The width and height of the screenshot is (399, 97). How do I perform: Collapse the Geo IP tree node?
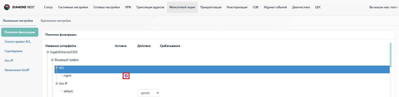coord(57,84)
